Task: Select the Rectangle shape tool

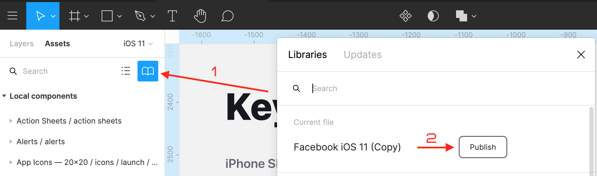Action: 107,16
